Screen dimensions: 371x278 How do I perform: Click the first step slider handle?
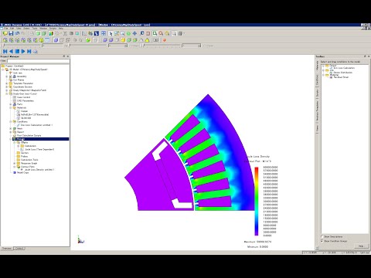(4, 46)
